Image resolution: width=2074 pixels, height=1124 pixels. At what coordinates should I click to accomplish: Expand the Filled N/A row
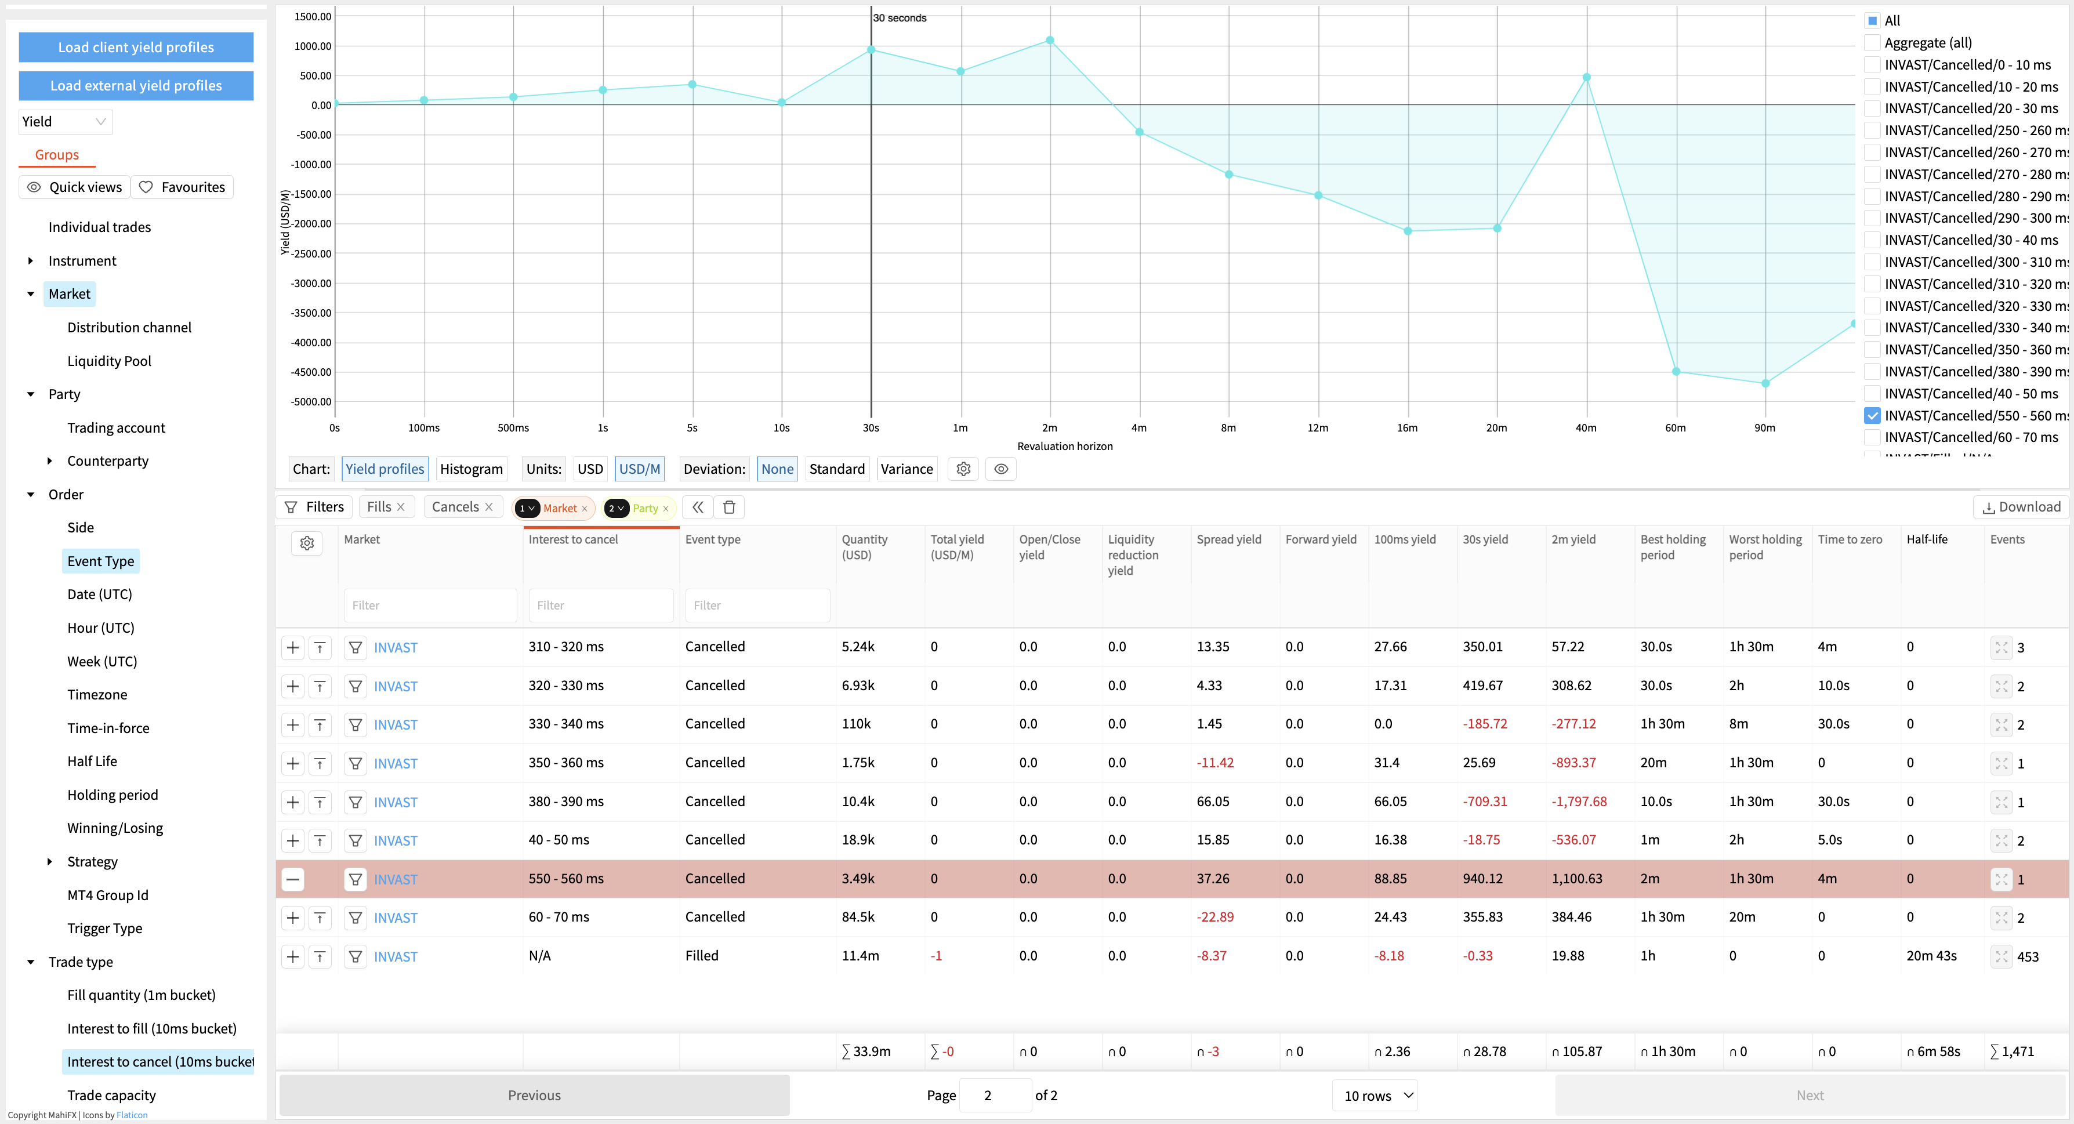click(x=293, y=956)
